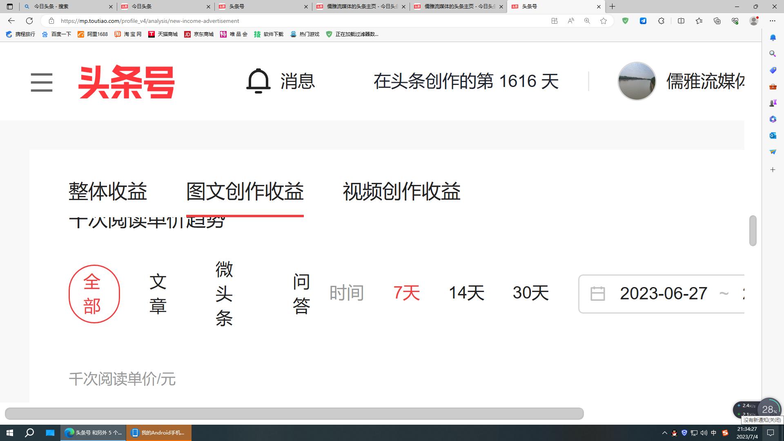This screenshot has height=441, width=784.
Task: Open the hamburger menu beside 头条号 logo
Action: [x=41, y=82]
